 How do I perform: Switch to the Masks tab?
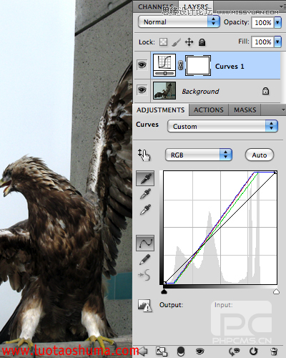click(245, 110)
